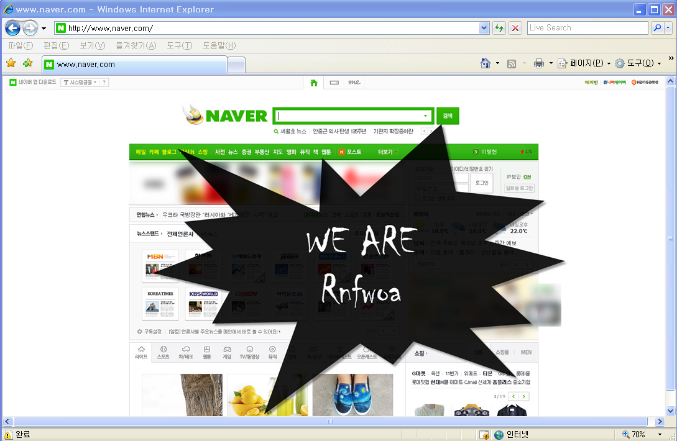Click the 일회용 로그인 button
This screenshot has width=677, height=441.
(520, 188)
